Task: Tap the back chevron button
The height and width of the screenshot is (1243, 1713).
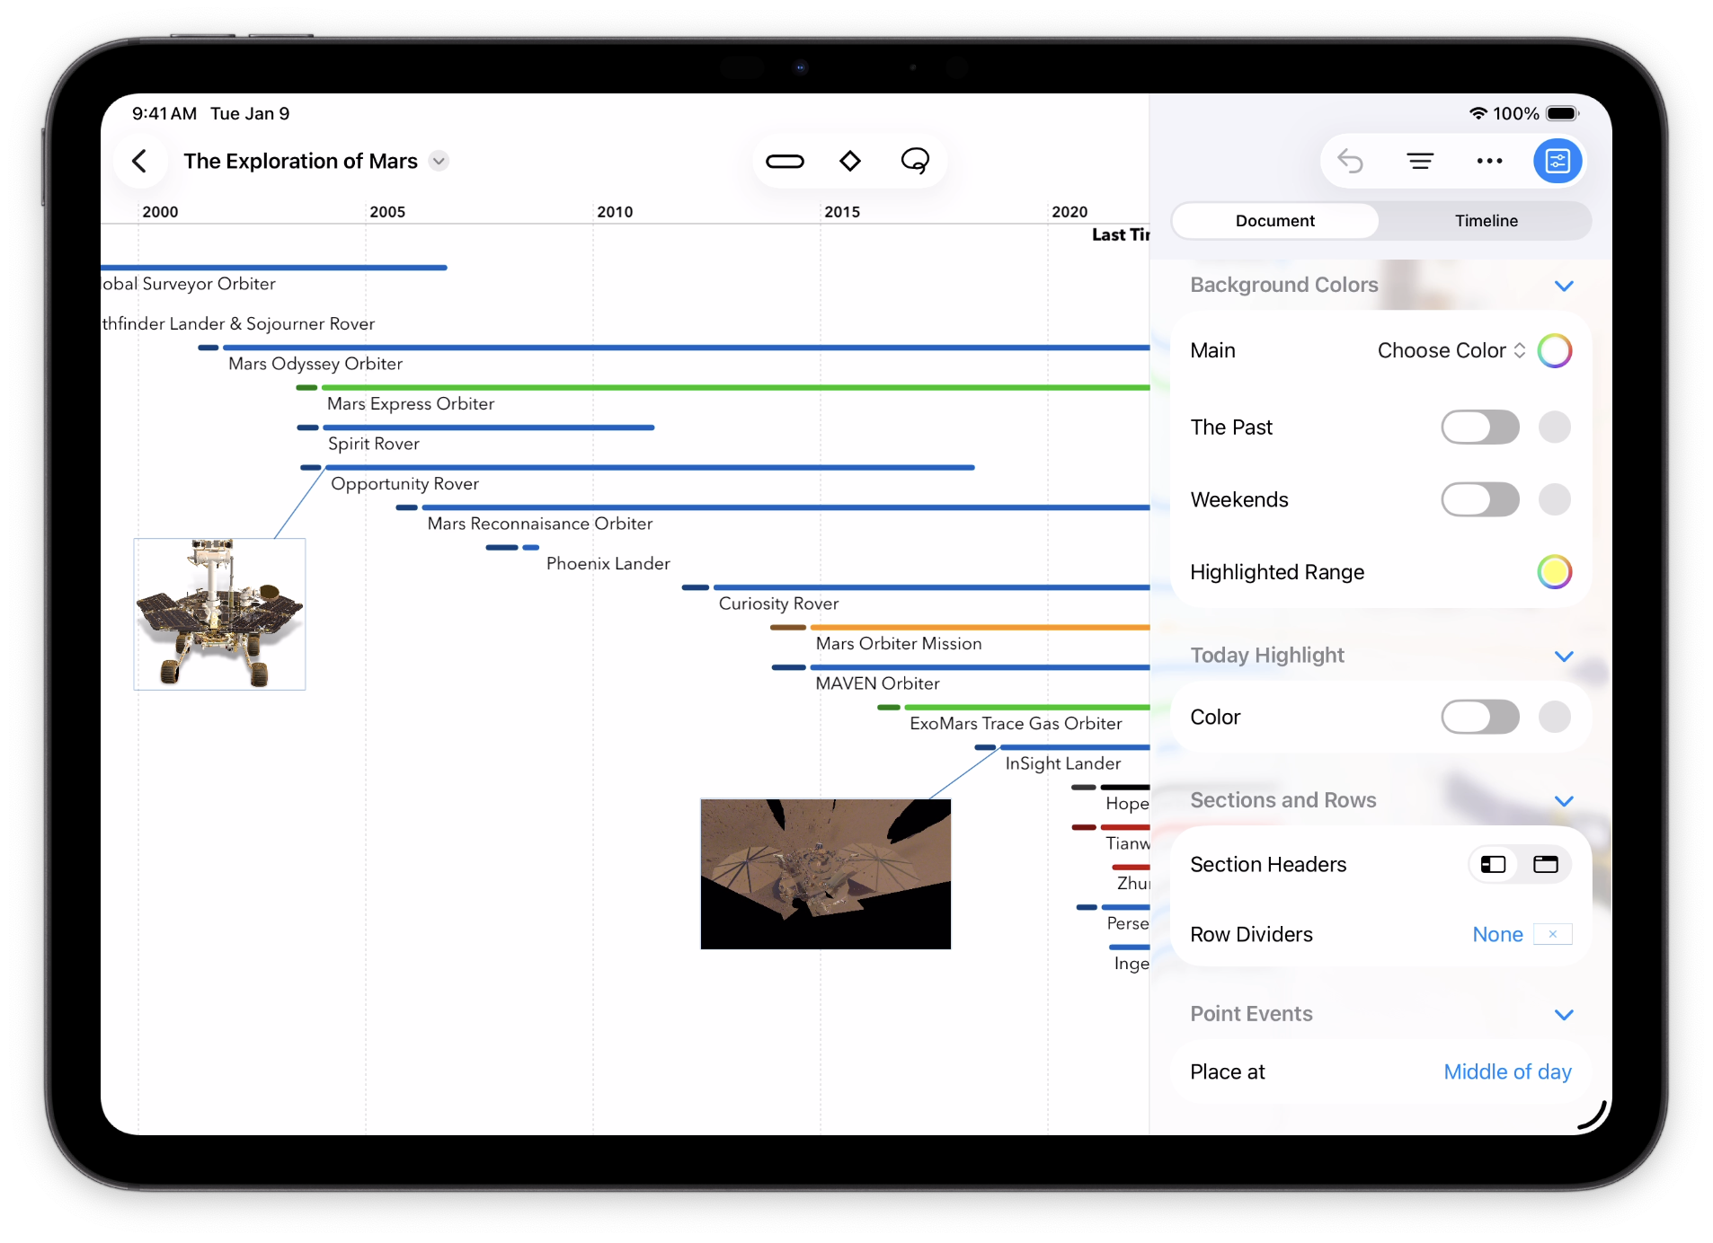Action: coord(139,162)
